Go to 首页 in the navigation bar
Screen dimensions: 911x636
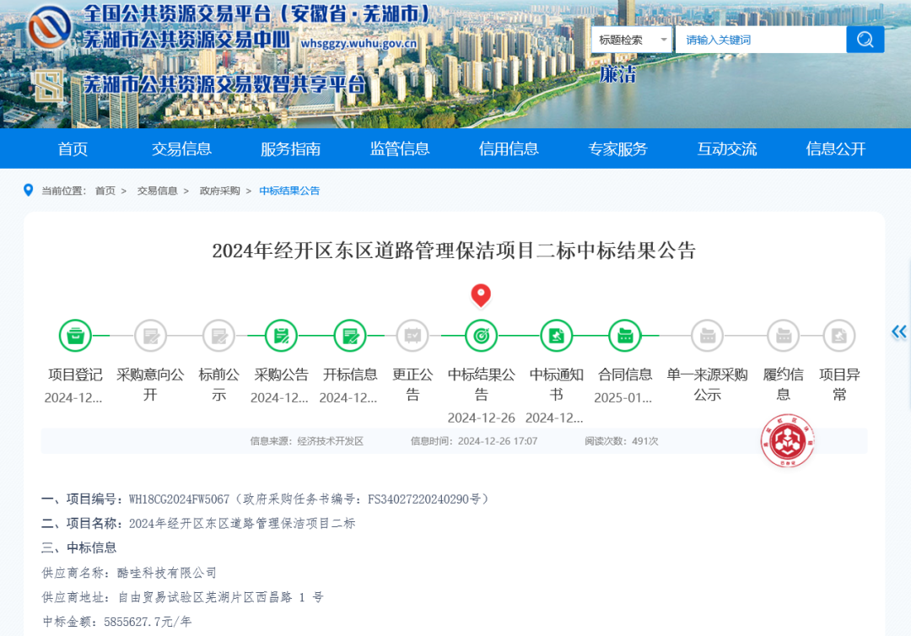pyautogui.click(x=73, y=149)
